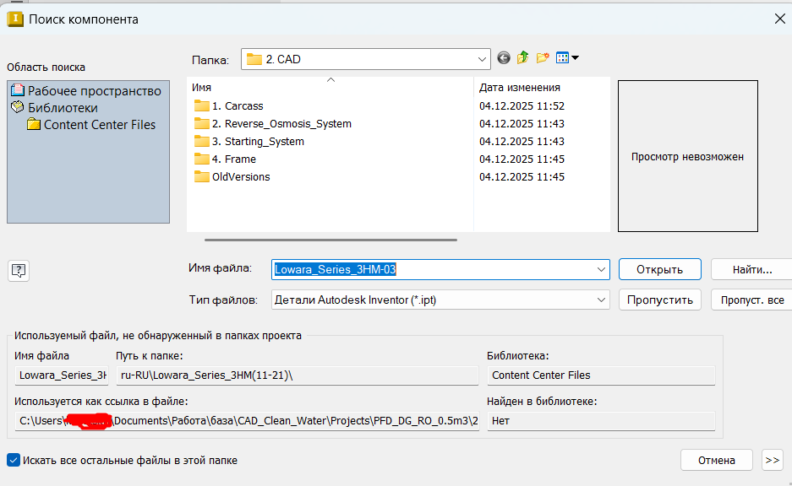Viewport: 792px width, 486px height.
Task: Click the 4. Frame date cell
Action: click(522, 159)
